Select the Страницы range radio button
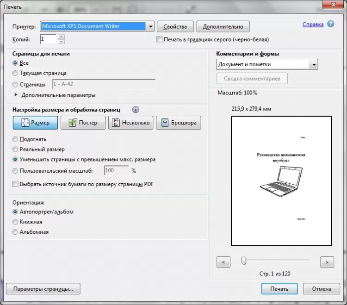Image resolution: width=347 pixels, height=305 pixels. pyautogui.click(x=15, y=85)
